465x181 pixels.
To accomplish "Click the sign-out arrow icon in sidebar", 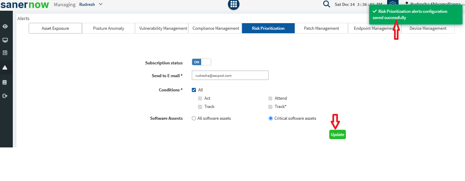I will [x=5, y=96].
